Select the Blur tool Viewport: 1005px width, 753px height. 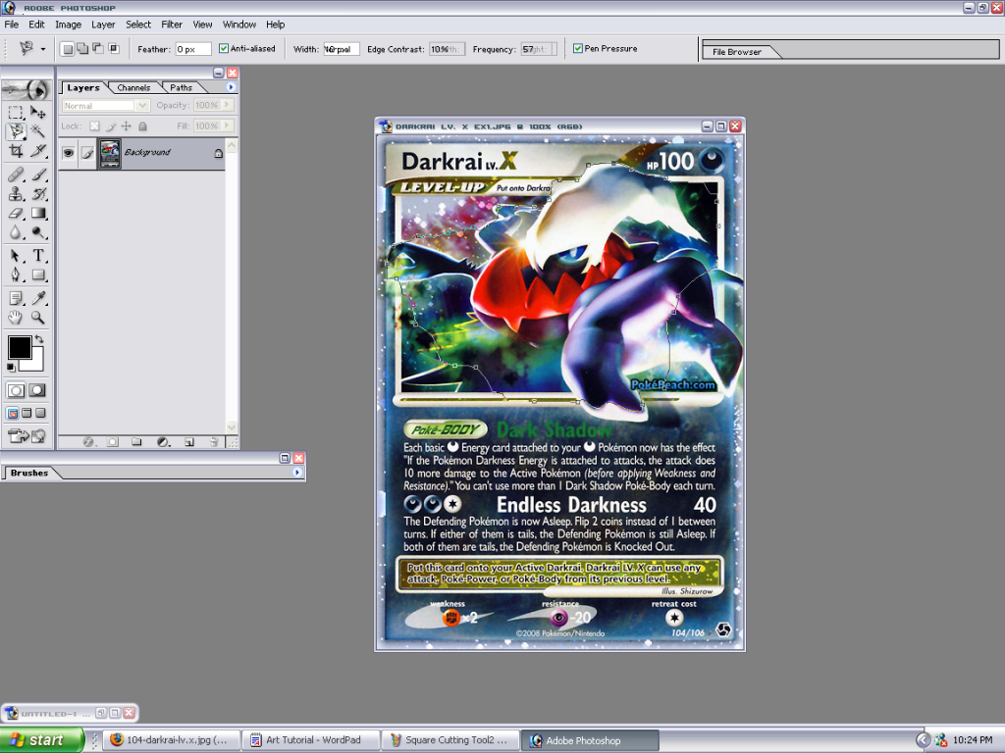click(16, 232)
